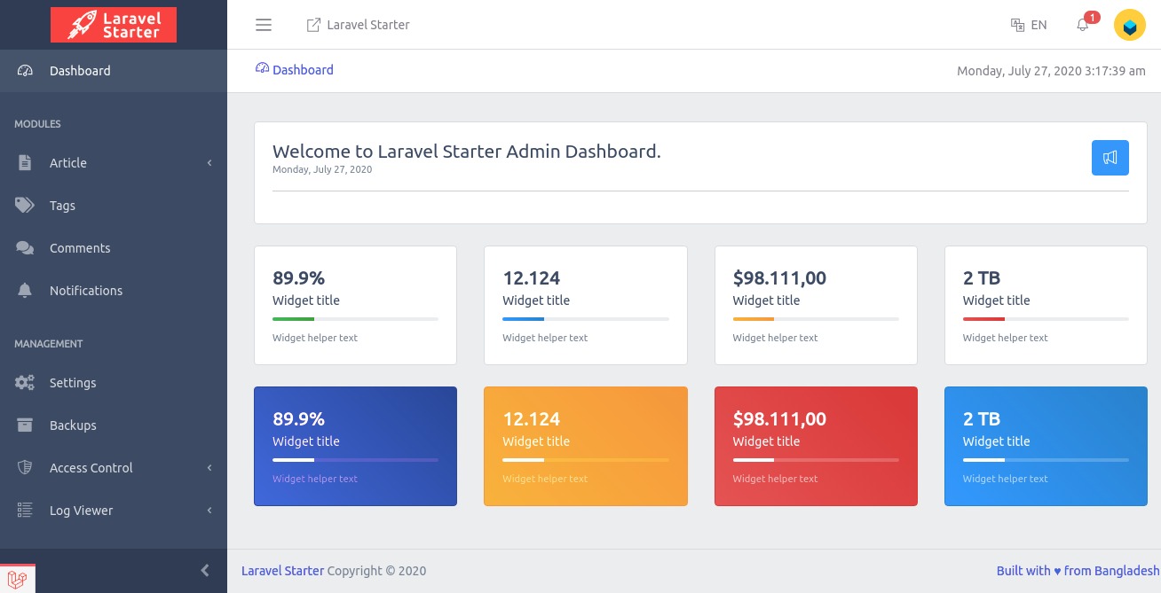The width and height of the screenshot is (1161, 593).
Task: Click the Backups archive box icon
Action: pyautogui.click(x=25, y=425)
